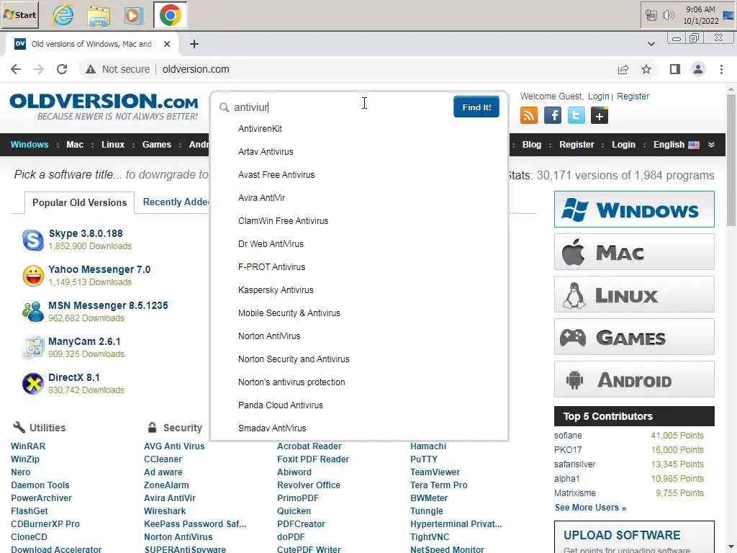This screenshot has height=553, width=737.
Task: Choose ClamWin Free Antivirus suggestion
Action: (x=360, y=221)
